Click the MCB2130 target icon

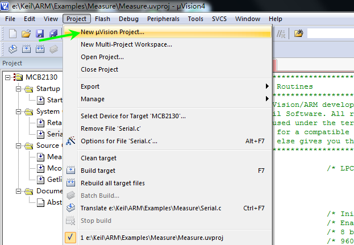[x=18, y=77]
